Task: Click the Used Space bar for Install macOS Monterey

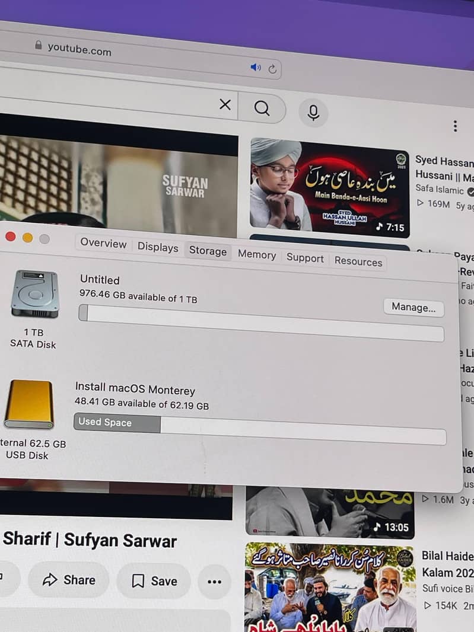Action: [x=260, y=429]
